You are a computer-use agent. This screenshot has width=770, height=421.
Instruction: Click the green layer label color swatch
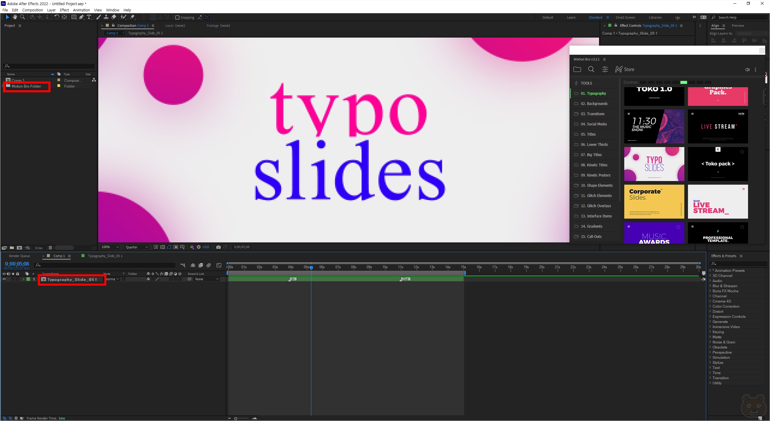(x=28, y=279)
